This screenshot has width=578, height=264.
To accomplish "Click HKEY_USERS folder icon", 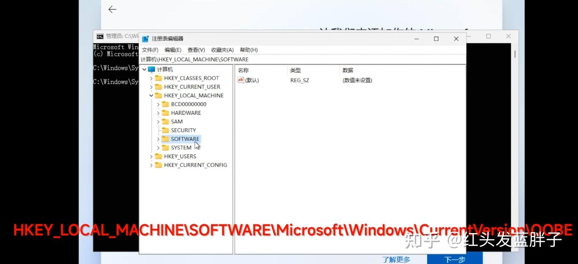I will (158, 157).
